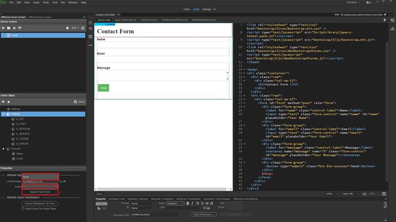Open the Edit menu
Image resolution: width=396 pixels, height=222 pixels.
pyautogui.click(x=19, y=2)
